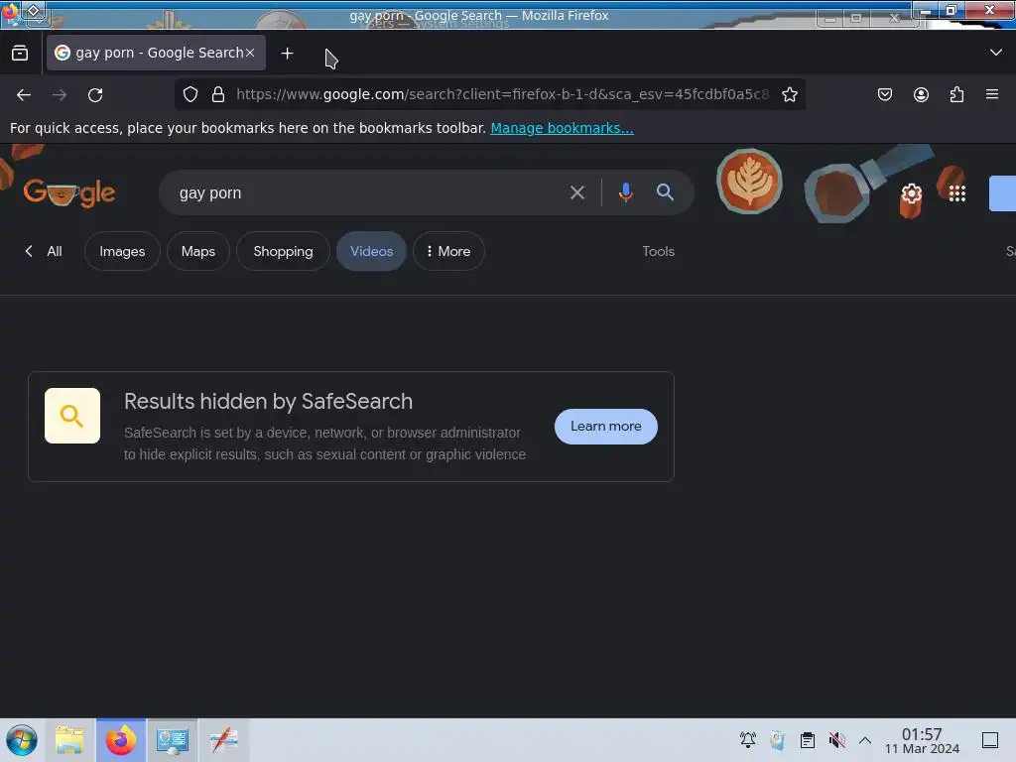Click the Google doodle logo

[x=69, y=192]
